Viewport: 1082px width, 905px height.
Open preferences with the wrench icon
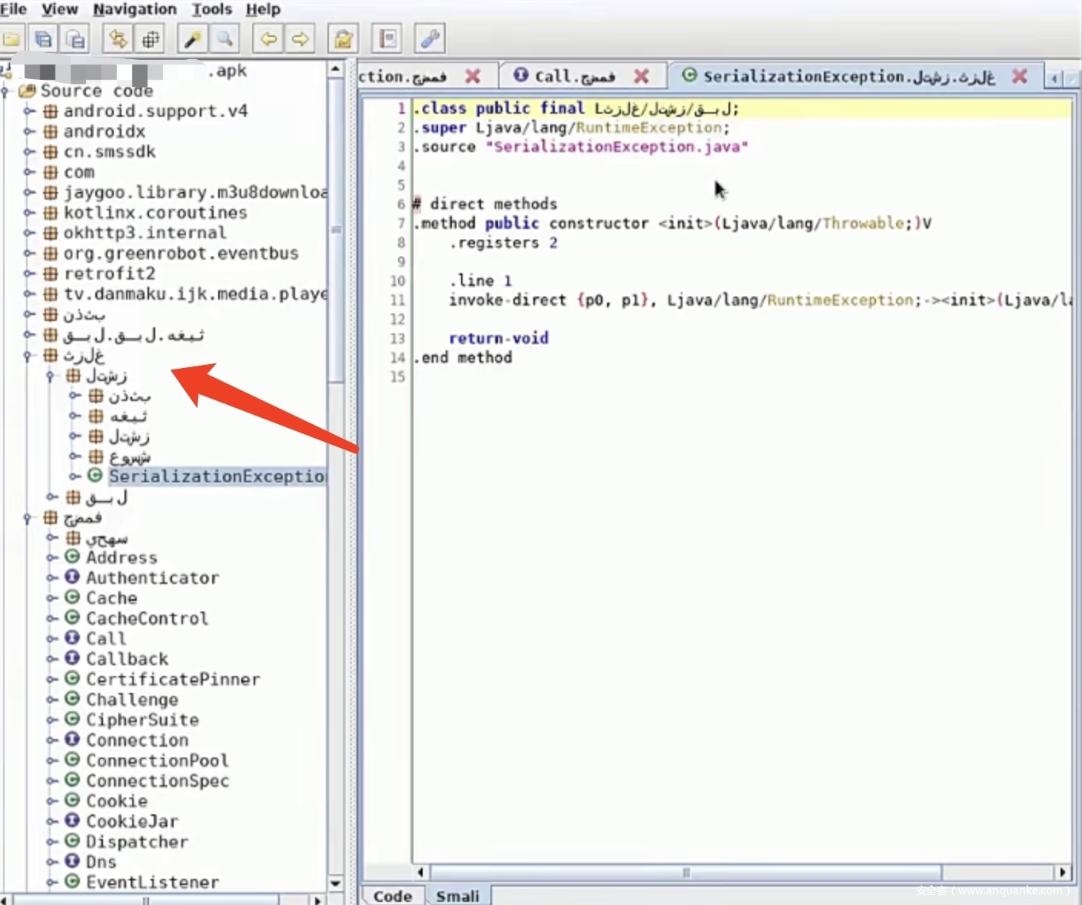[430, 38]
